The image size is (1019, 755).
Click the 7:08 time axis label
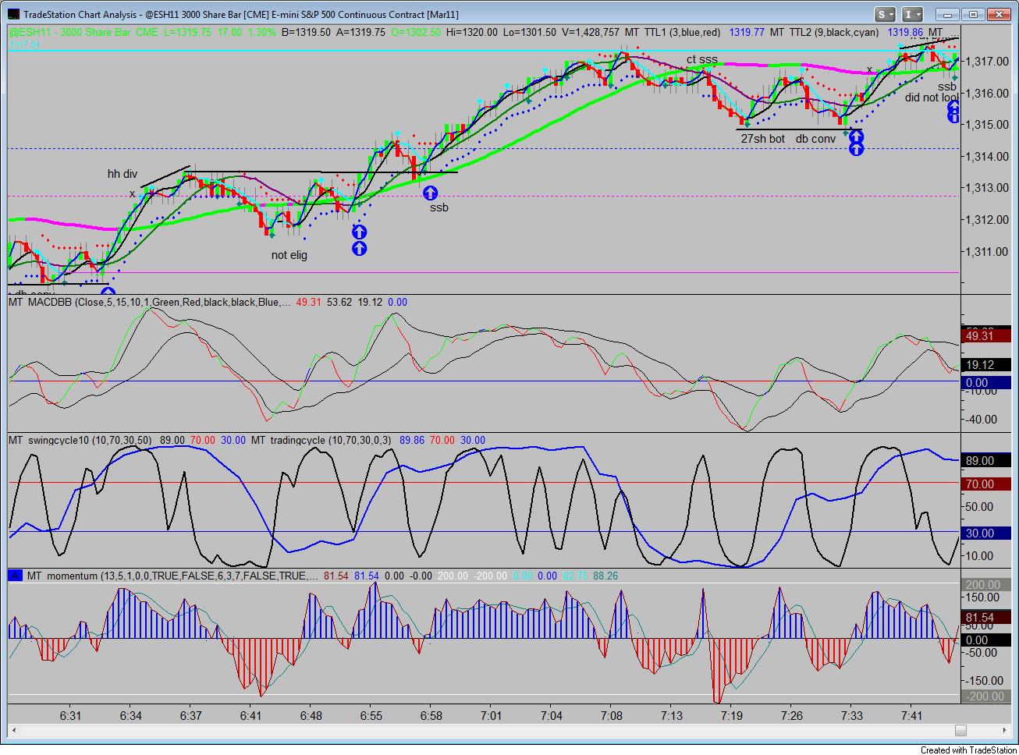click(612, 715)
